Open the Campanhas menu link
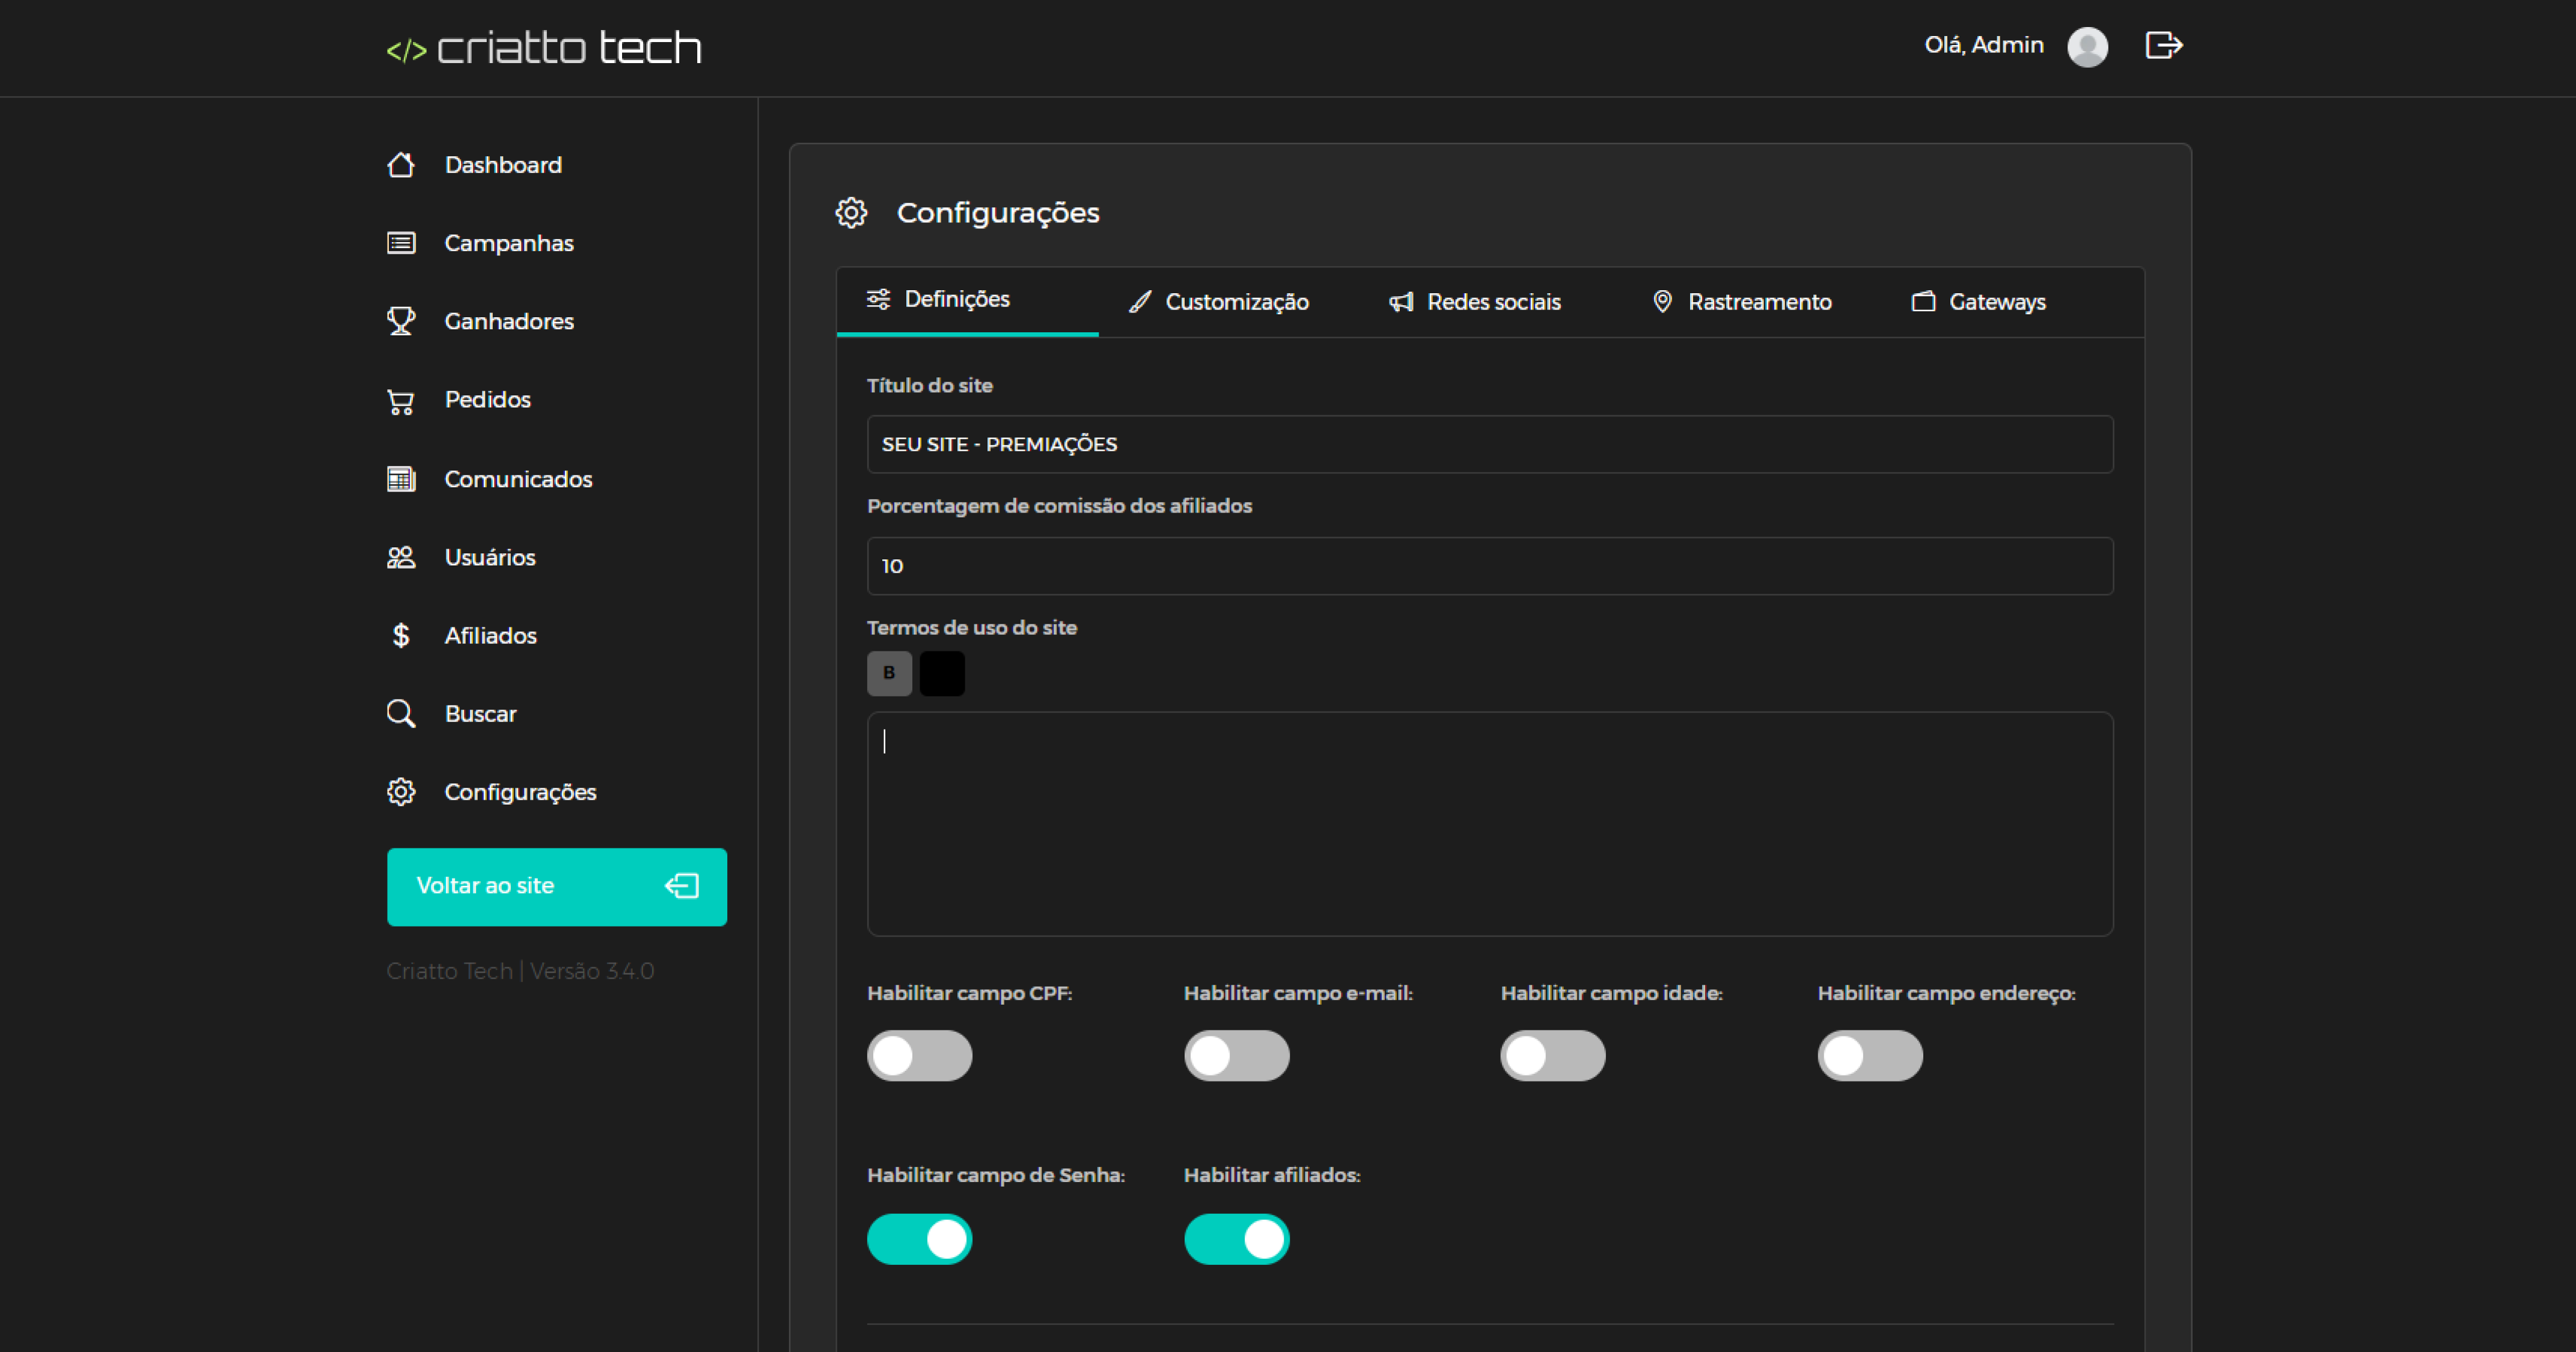The width and height of the screenshot is (2576, 1352). pyautogui.click(x=509, y=243)
